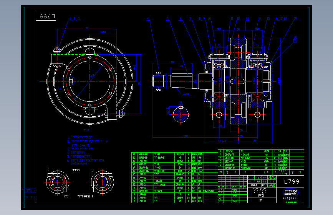Select part callout number 14
The height and width of the screenshot is (215, 333).
[260, 19]
